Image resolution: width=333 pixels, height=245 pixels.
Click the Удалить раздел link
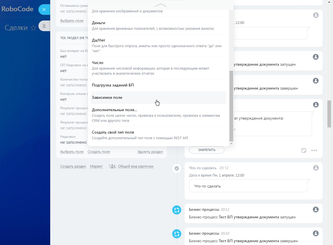coord(150,152)
